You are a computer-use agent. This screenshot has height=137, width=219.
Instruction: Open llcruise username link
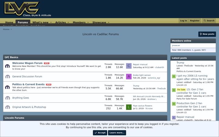click(x=149, y=108)
